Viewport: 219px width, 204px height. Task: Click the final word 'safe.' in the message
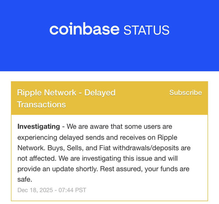point(25,179)
